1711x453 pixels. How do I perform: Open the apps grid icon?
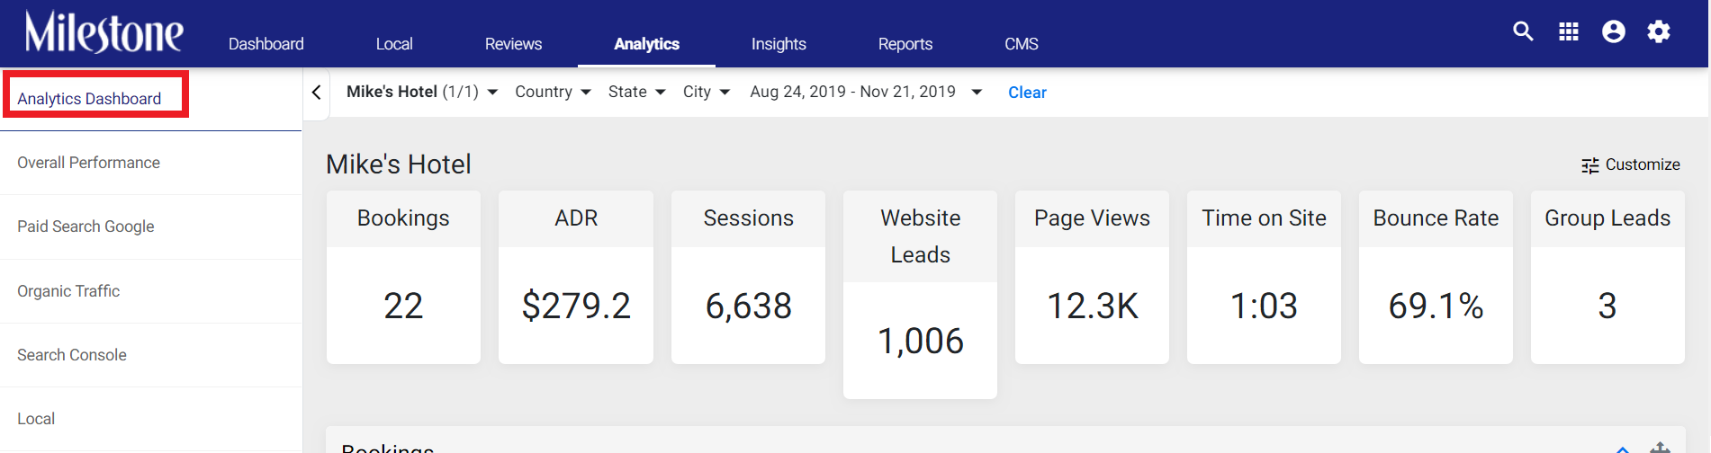(1569, 31)
